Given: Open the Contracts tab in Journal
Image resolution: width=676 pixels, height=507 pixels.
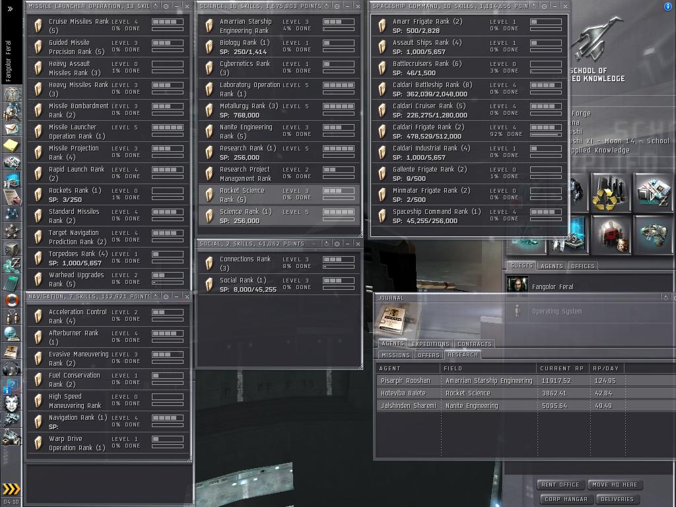Looking at the screenshot, I should coord(474,343).
